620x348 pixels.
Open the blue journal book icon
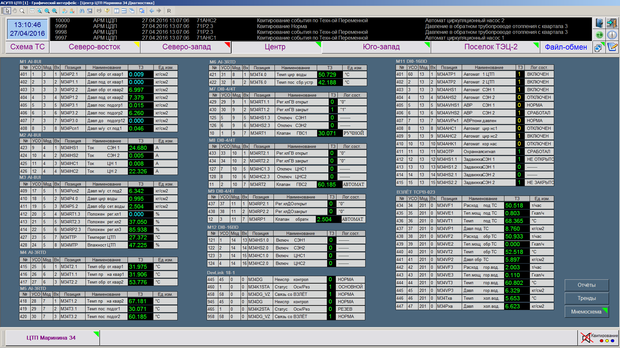coord(599,23)
